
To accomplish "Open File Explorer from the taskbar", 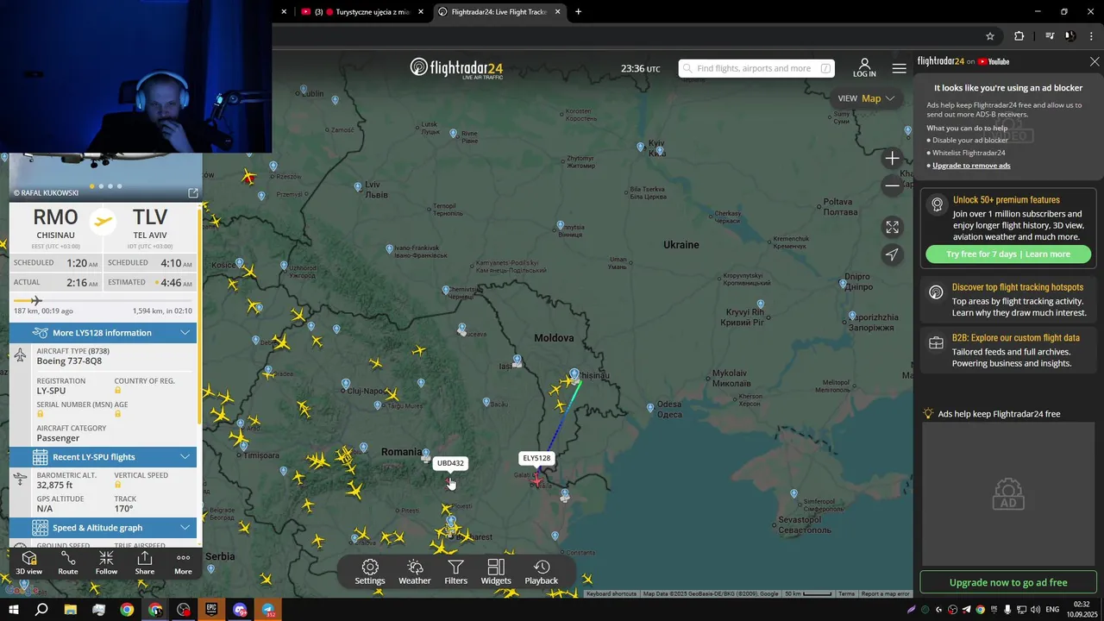I will (70, 610).
